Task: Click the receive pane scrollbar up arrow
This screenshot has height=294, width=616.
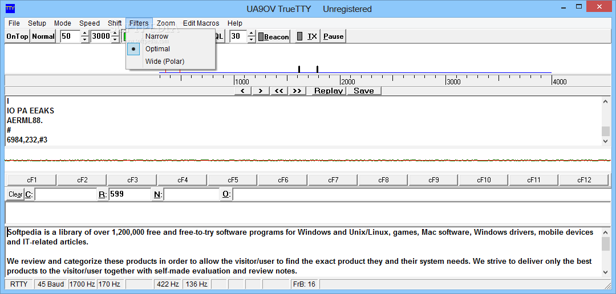Action: [605, 101]
